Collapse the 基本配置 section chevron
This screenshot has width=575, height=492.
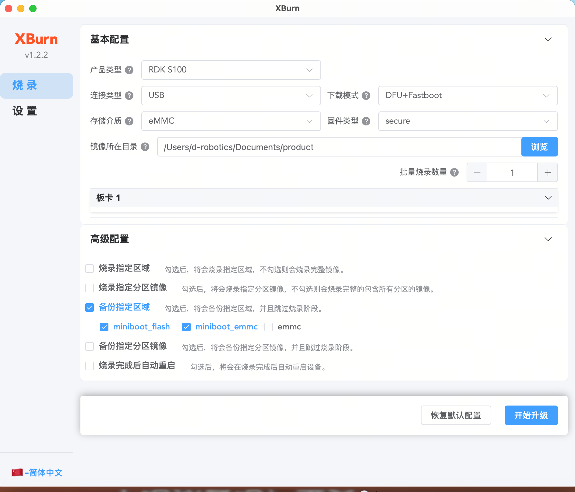(548, 40)
